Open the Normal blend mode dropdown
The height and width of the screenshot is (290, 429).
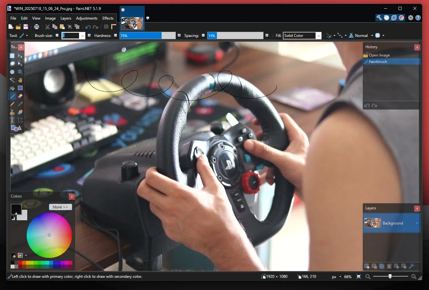(x=372, y=35)
